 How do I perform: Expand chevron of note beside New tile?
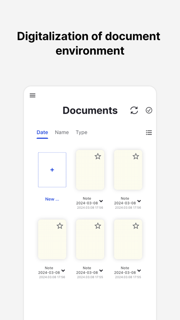(101, 201)
